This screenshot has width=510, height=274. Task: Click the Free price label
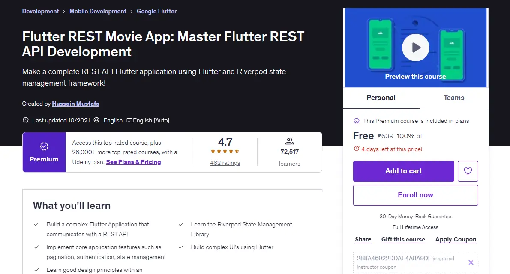point(363,136)
